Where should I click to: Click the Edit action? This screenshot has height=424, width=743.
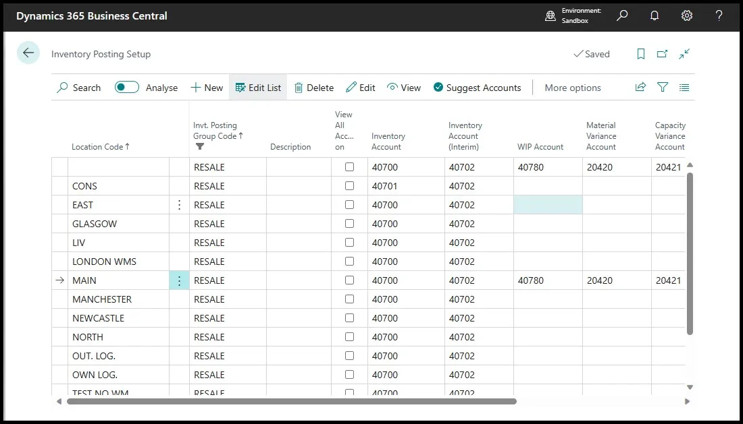pyautogui.click(x=361, y=88)
